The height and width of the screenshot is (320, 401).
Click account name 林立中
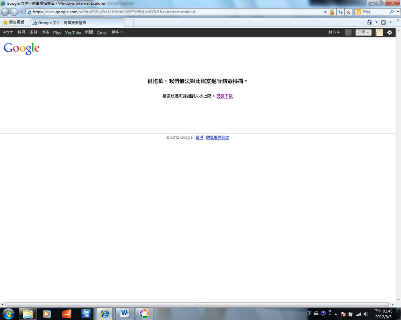(334, 32)
